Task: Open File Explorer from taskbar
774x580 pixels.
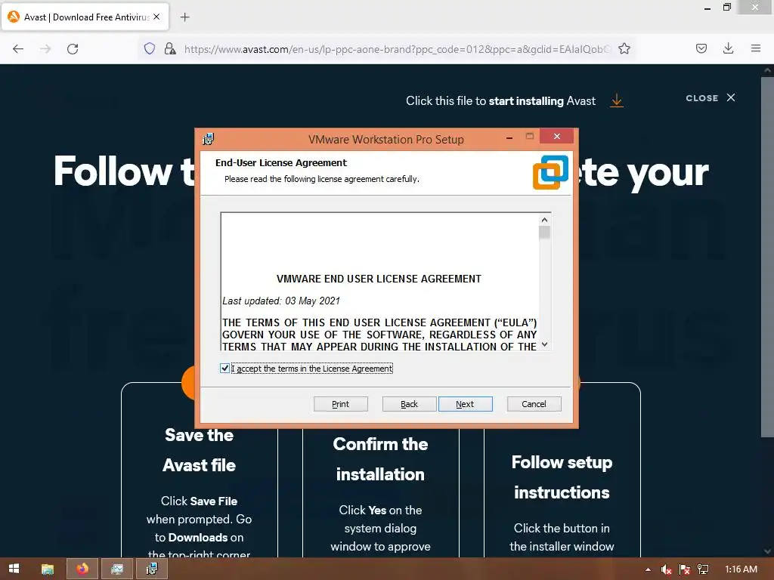Action: (48, 569)
